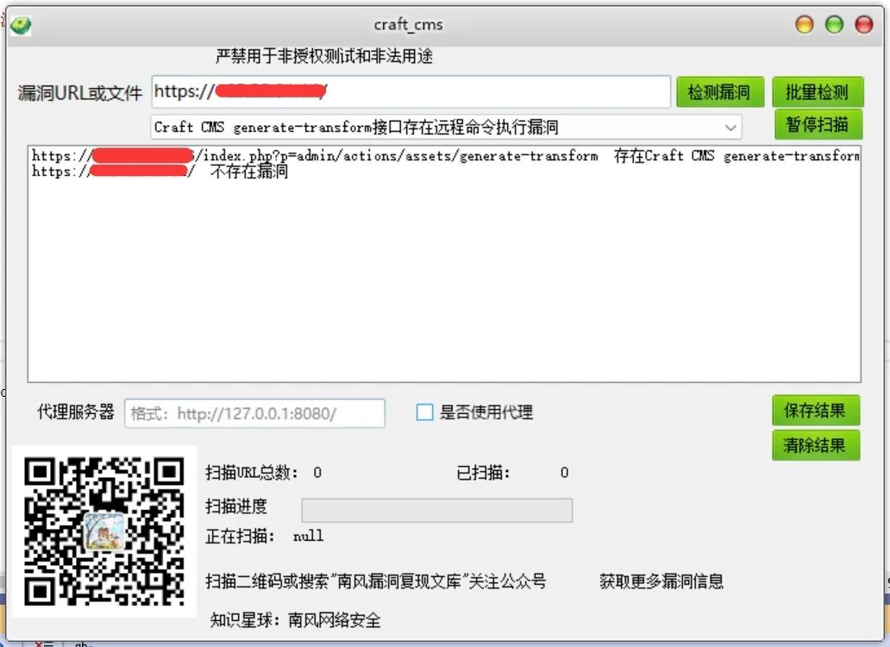This screenshot has width=890, height=647.
Task: Click the 代理服务器 label
Action: coord(76,411)
